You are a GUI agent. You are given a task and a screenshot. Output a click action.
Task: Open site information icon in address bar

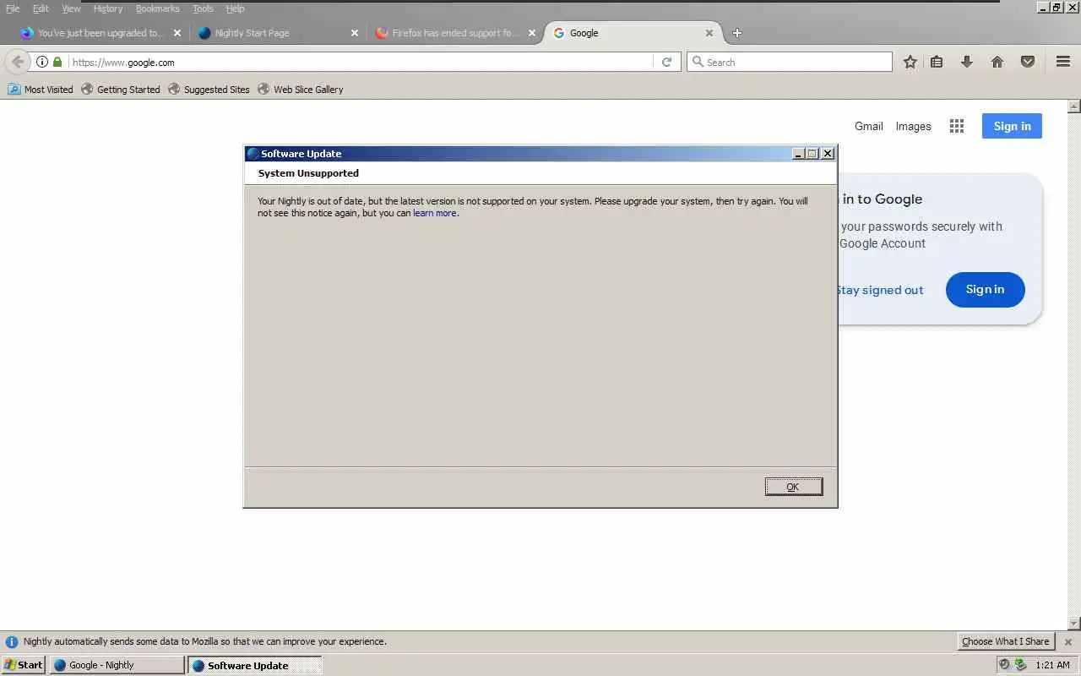[x=42, y=62]
